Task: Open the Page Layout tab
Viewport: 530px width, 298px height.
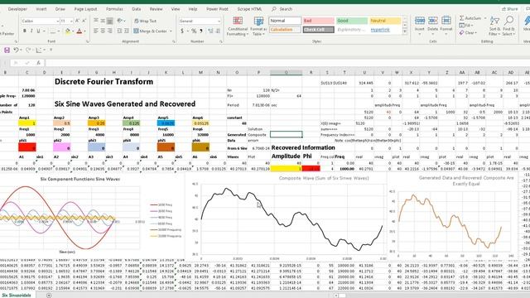Action: click(85, 9)
